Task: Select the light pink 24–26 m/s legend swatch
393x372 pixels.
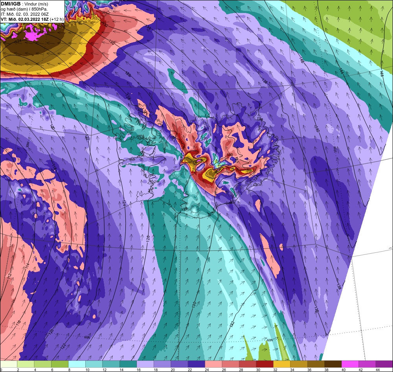Action: click(x=213, y=364)
